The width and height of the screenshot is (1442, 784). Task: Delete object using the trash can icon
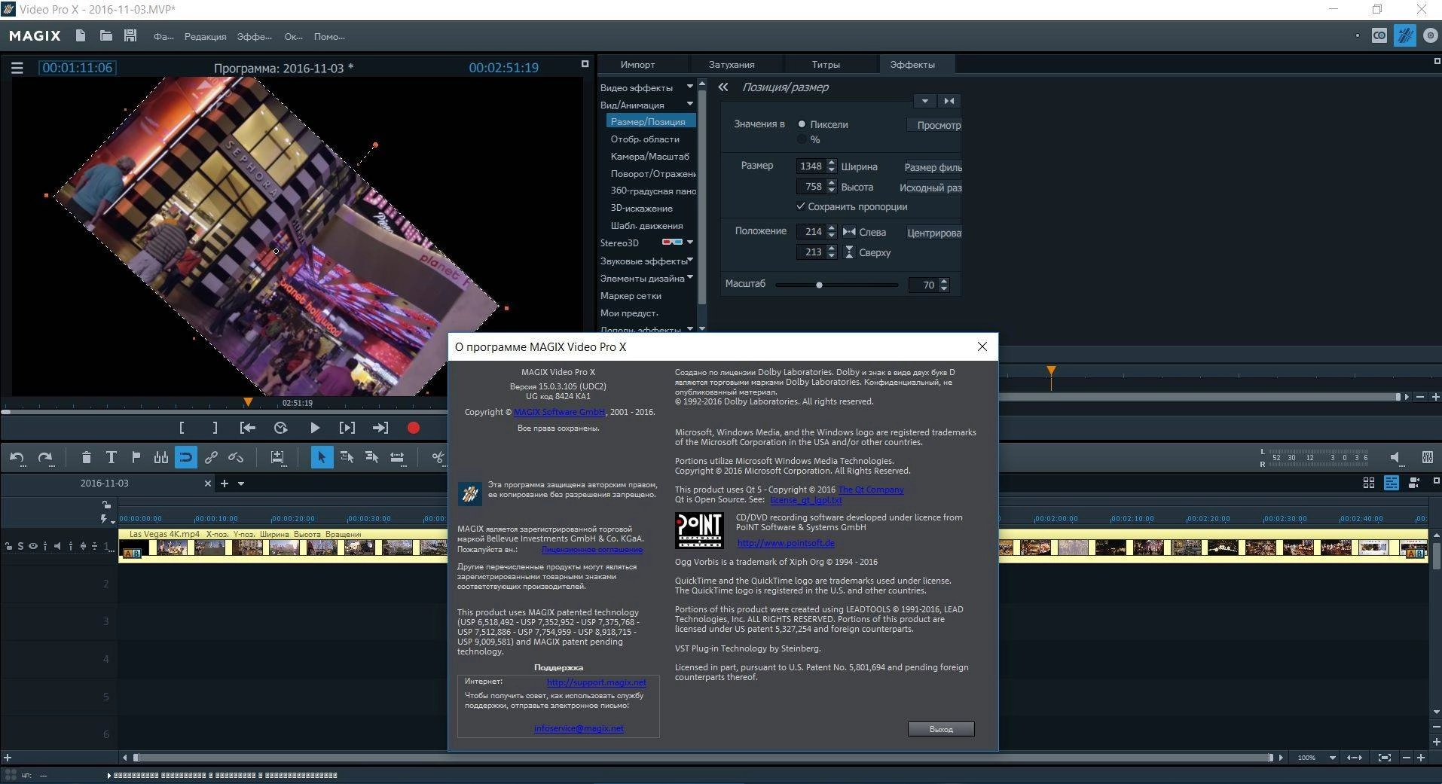(86, 457)
